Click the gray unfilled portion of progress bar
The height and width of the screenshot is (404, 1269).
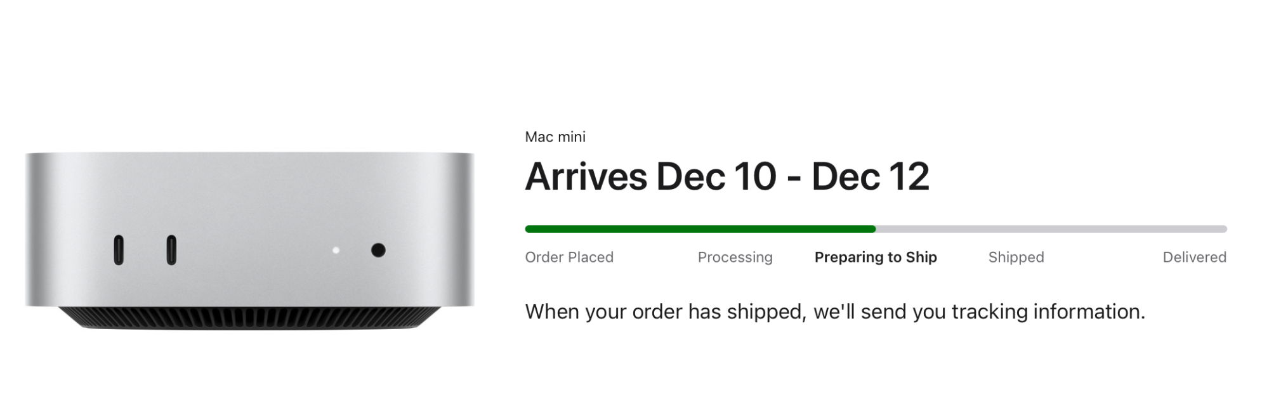(x=1051, y=229)
